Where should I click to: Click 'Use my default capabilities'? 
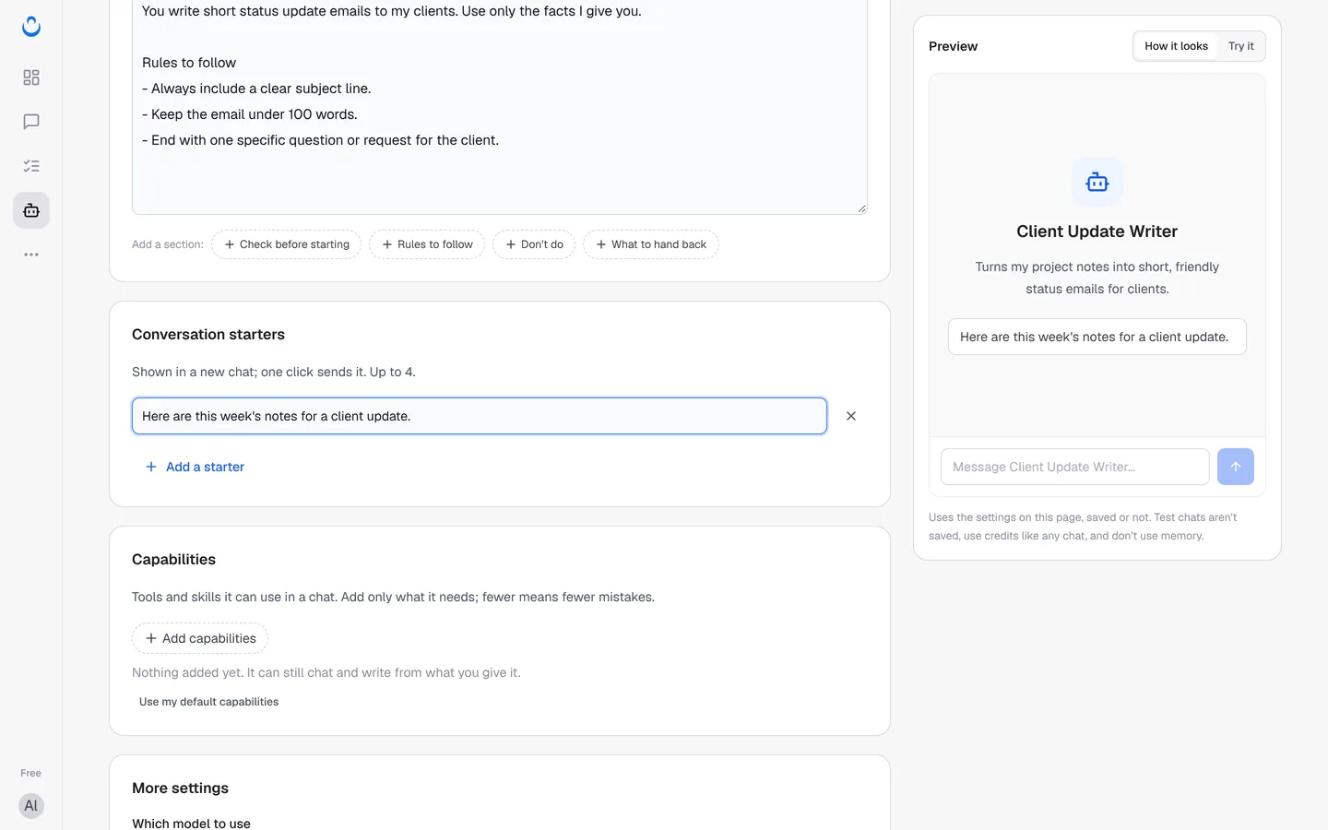(208, 702)
